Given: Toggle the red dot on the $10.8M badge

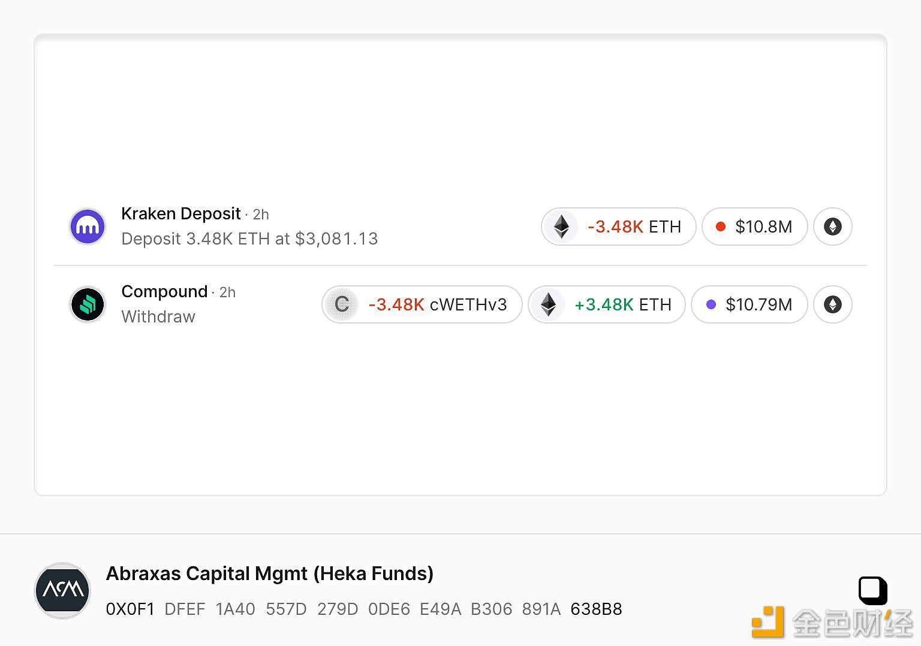Looking at the screenshot, I should click(721, 227).
